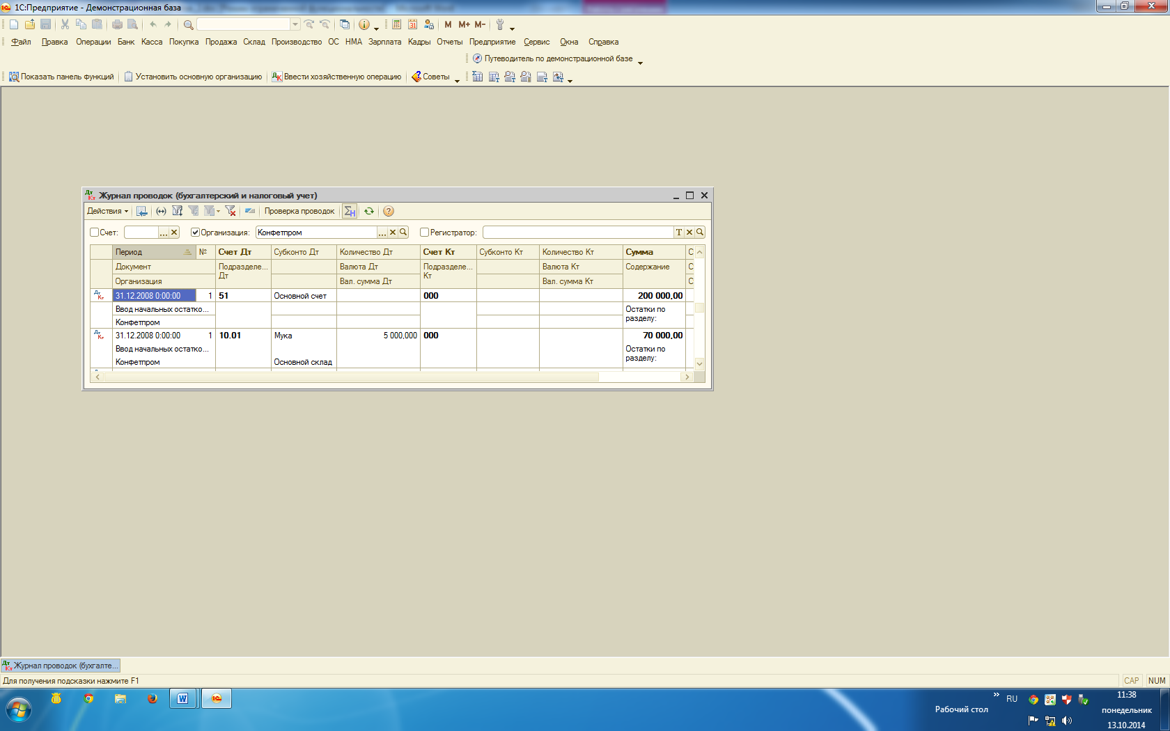Click the Windows list icon
This screenshot has height=731, width=1170.
[x=345, y=24]
